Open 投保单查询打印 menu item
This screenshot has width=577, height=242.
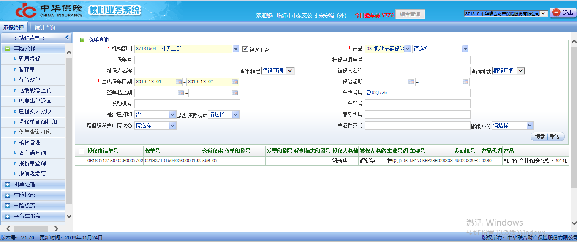(38, 122)
